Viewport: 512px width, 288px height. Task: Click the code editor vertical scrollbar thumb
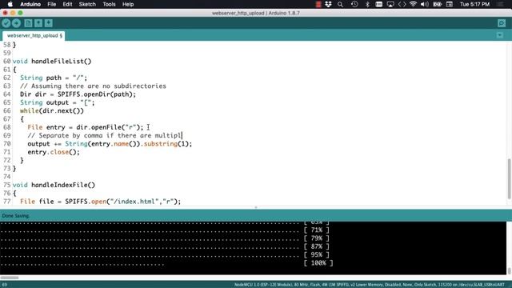click(509, 178)
